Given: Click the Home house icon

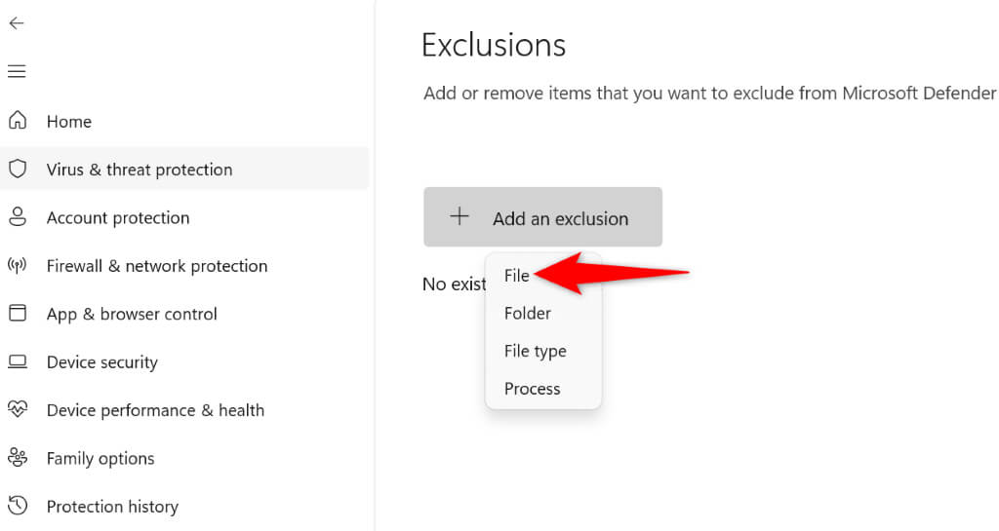Looking at the screenshot, I should click(x=17, y=121).
